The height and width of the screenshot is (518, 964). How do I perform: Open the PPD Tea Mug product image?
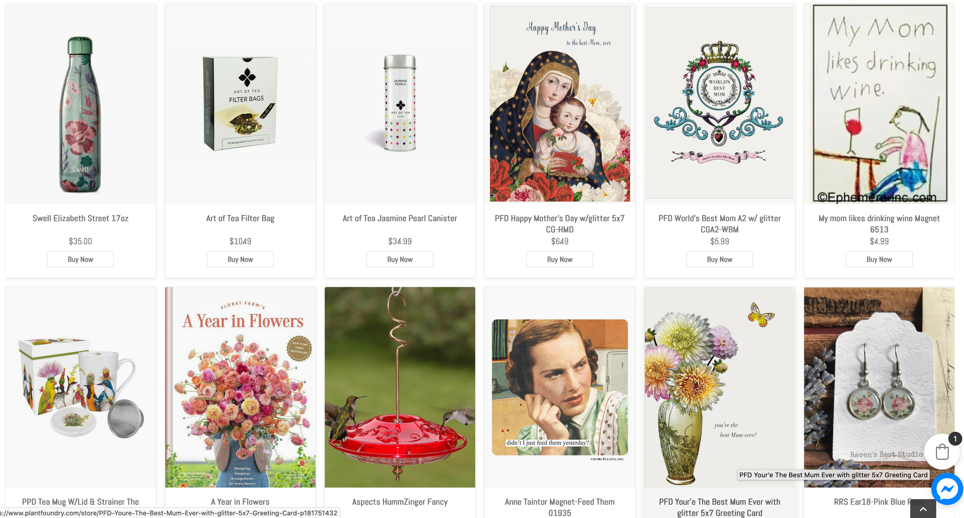[x=80, y=387]
